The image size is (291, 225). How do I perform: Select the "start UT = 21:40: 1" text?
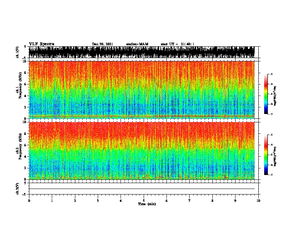tap(177, 44)
